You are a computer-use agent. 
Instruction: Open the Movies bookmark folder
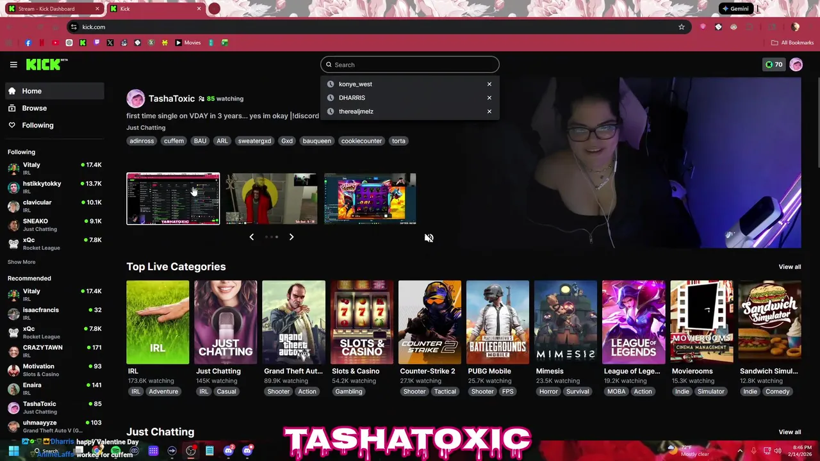click(188, 43)
